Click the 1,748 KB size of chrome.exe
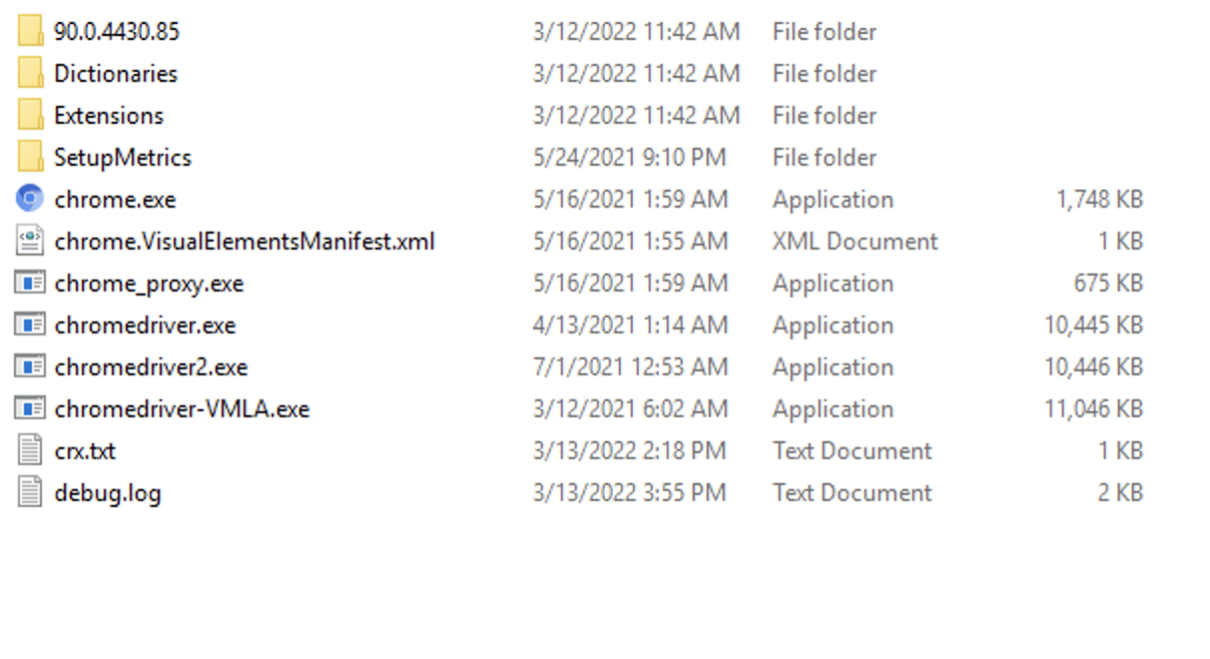 click(1099, 199)
